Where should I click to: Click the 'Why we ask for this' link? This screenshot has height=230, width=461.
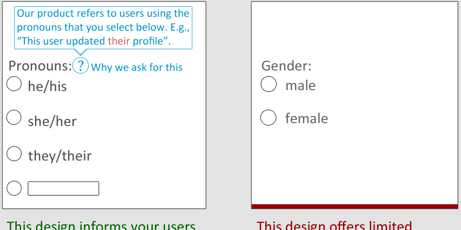click(137, 67)
